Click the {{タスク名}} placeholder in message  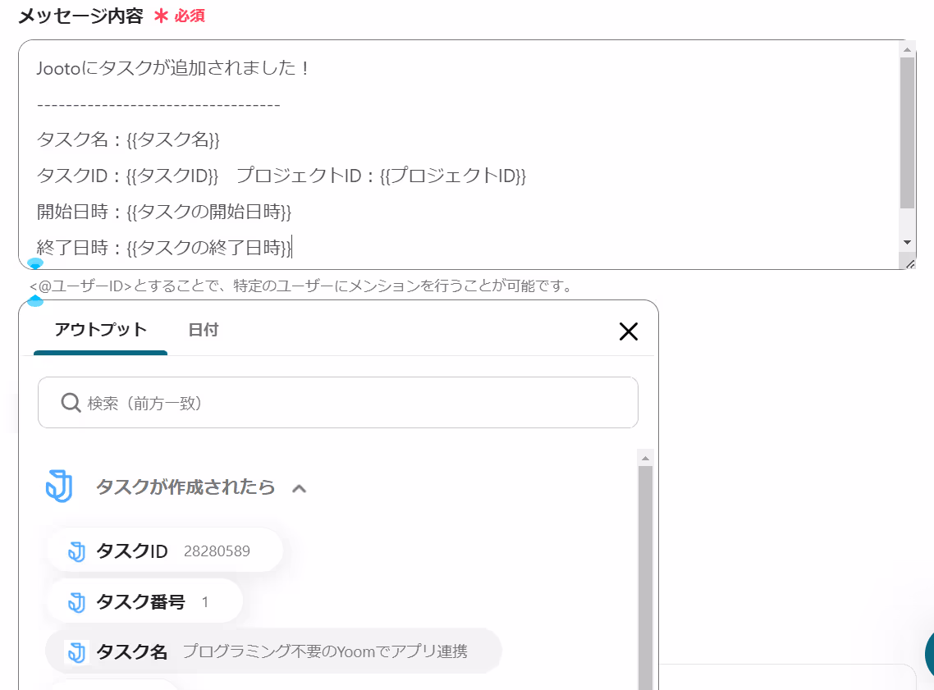[x=172, y=140]
